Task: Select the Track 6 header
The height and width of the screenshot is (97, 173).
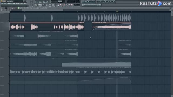Action: coord(5,62)
